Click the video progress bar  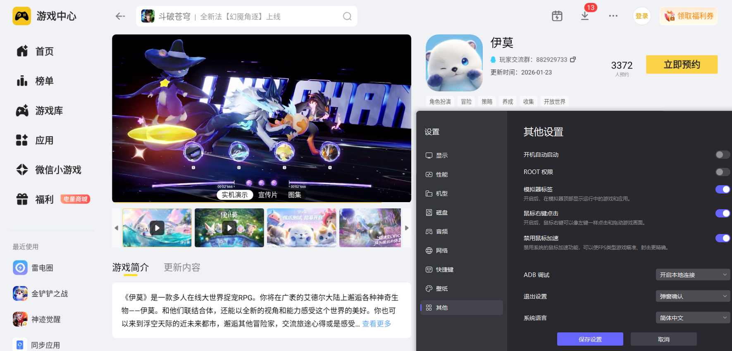click(x=248, y=203)
